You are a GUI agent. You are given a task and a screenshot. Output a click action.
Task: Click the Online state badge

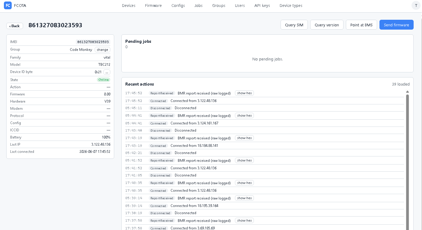[x=103, y=80]
